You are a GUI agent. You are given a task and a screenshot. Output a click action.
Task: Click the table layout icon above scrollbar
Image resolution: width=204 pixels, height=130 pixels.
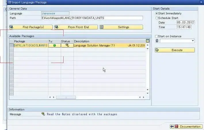point(148,41)
